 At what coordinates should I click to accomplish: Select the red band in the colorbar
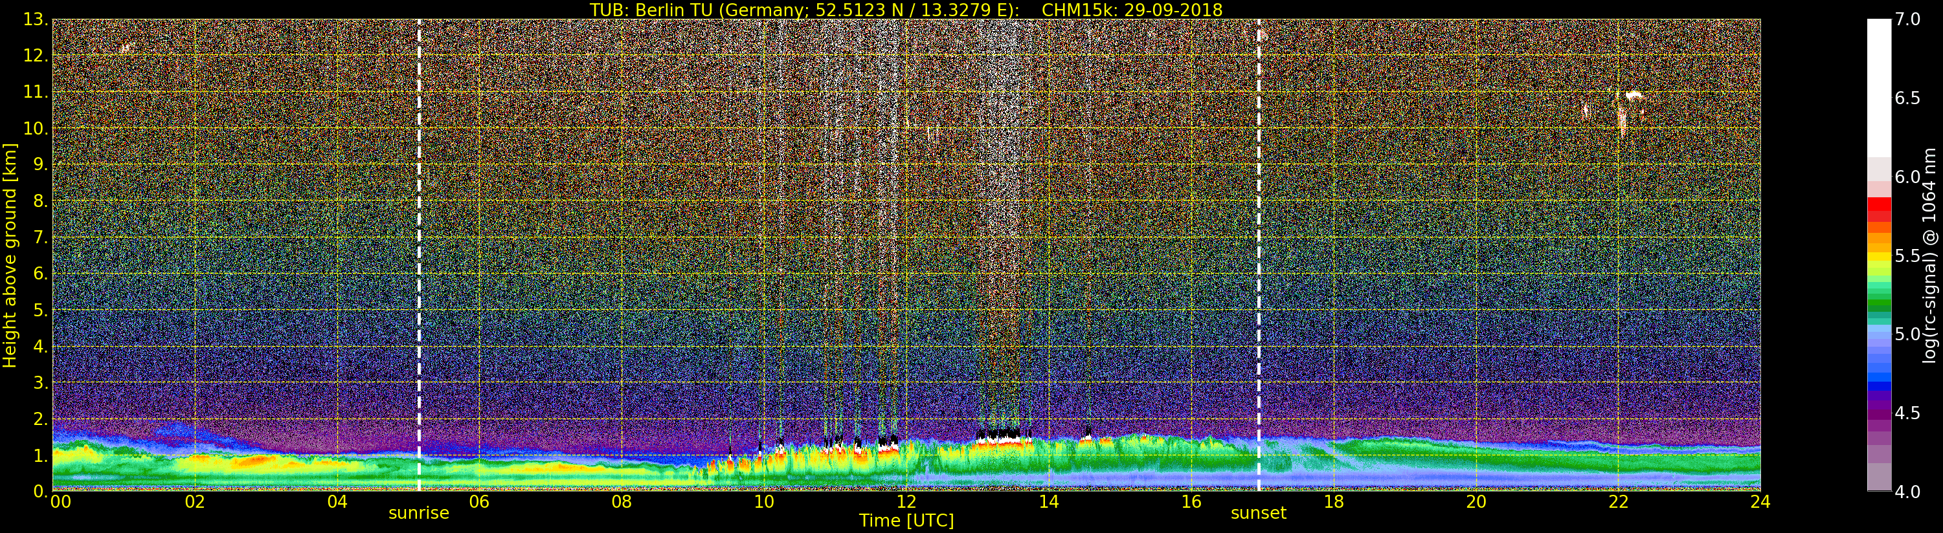(1878, 208)
